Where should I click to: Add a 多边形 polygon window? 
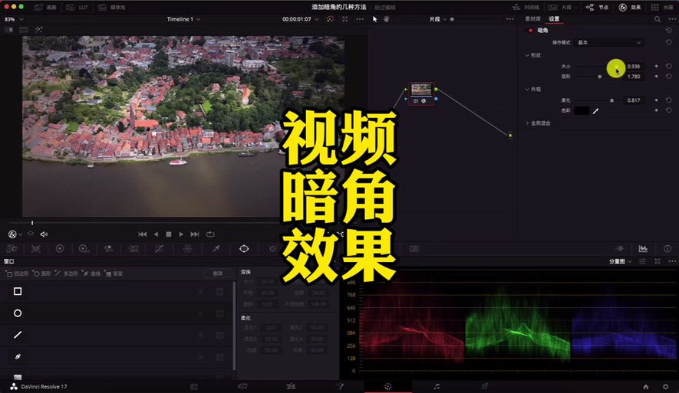[x=67, y=273]
